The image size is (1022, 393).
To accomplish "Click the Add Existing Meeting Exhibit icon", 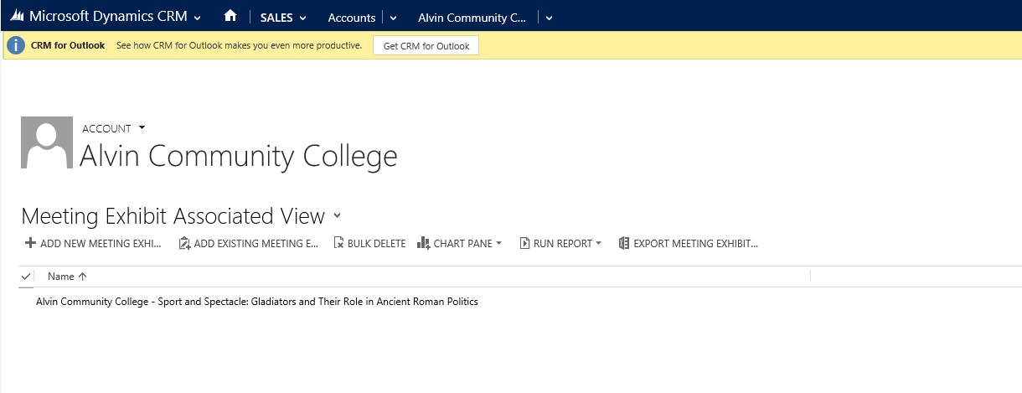I will (184, 243).
